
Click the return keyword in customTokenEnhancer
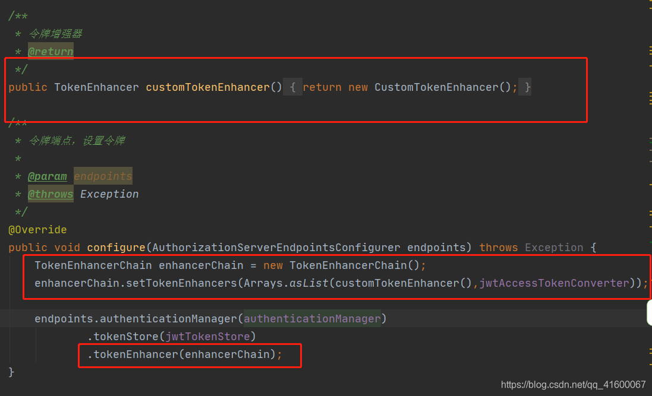click(322, 87)
